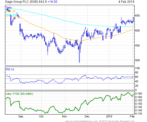Click the 'Feb' month label
The width and height of the screenshot is (147, 122).
pyautogui.click(x=132, y=116)
